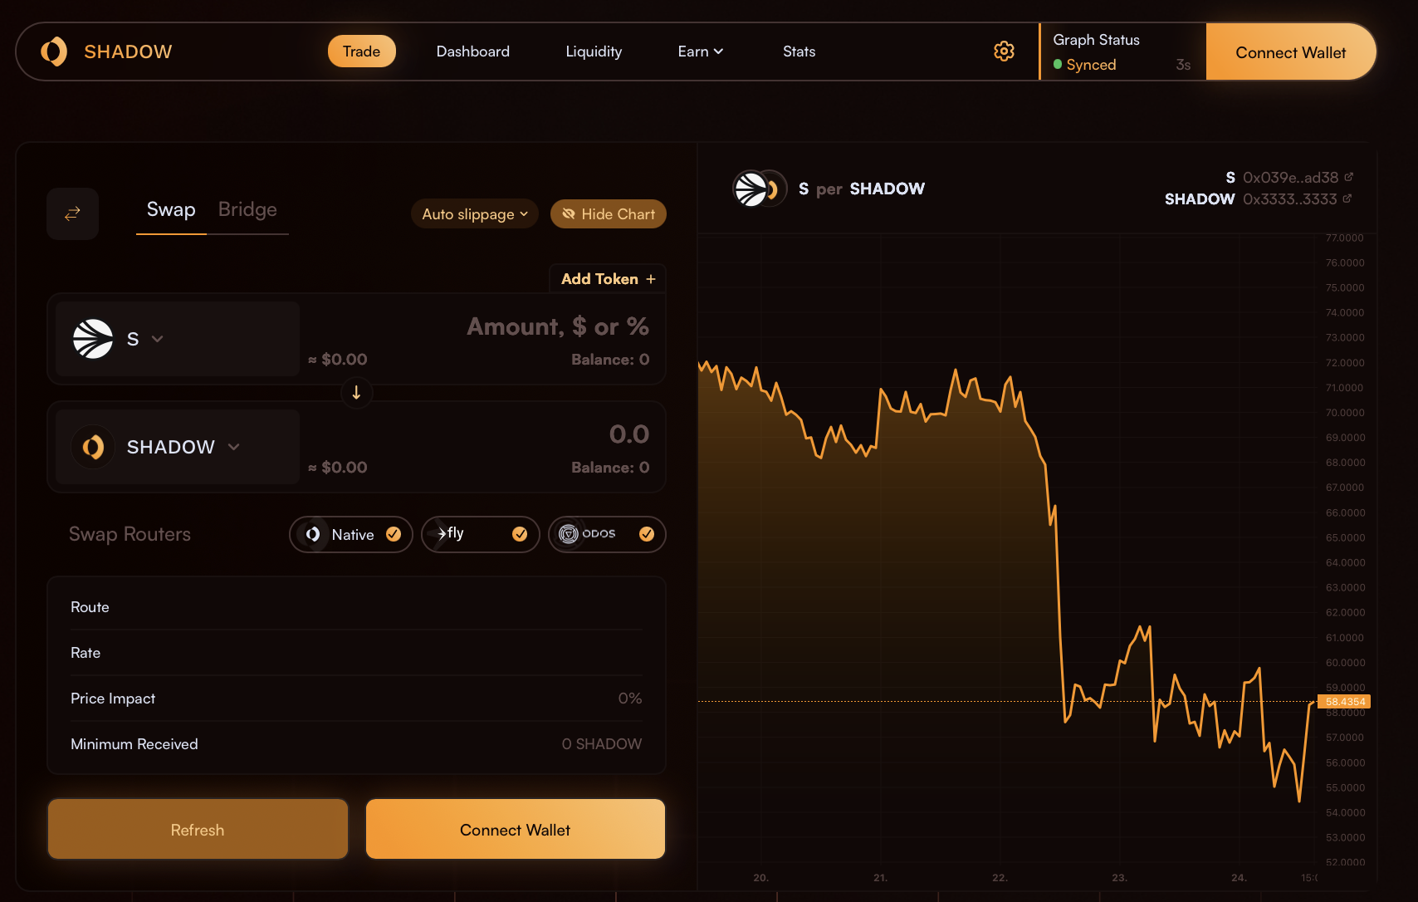This screenshot has width=1418, height=902.
Task: Click the S/SHADOW pair logo above chart
Action: (759, 189)
